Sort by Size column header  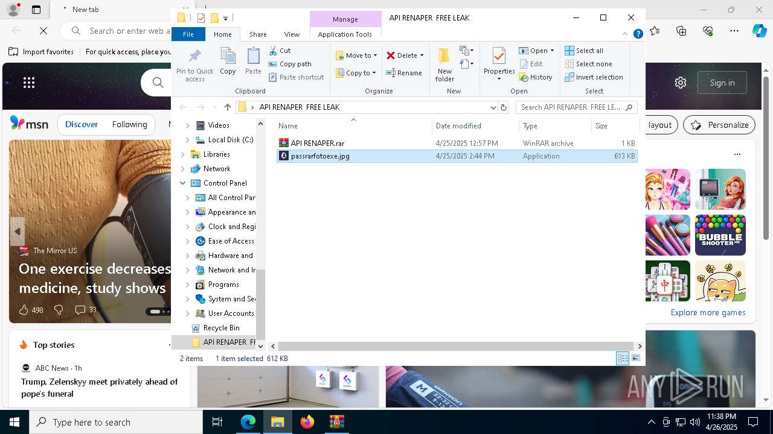615,126
